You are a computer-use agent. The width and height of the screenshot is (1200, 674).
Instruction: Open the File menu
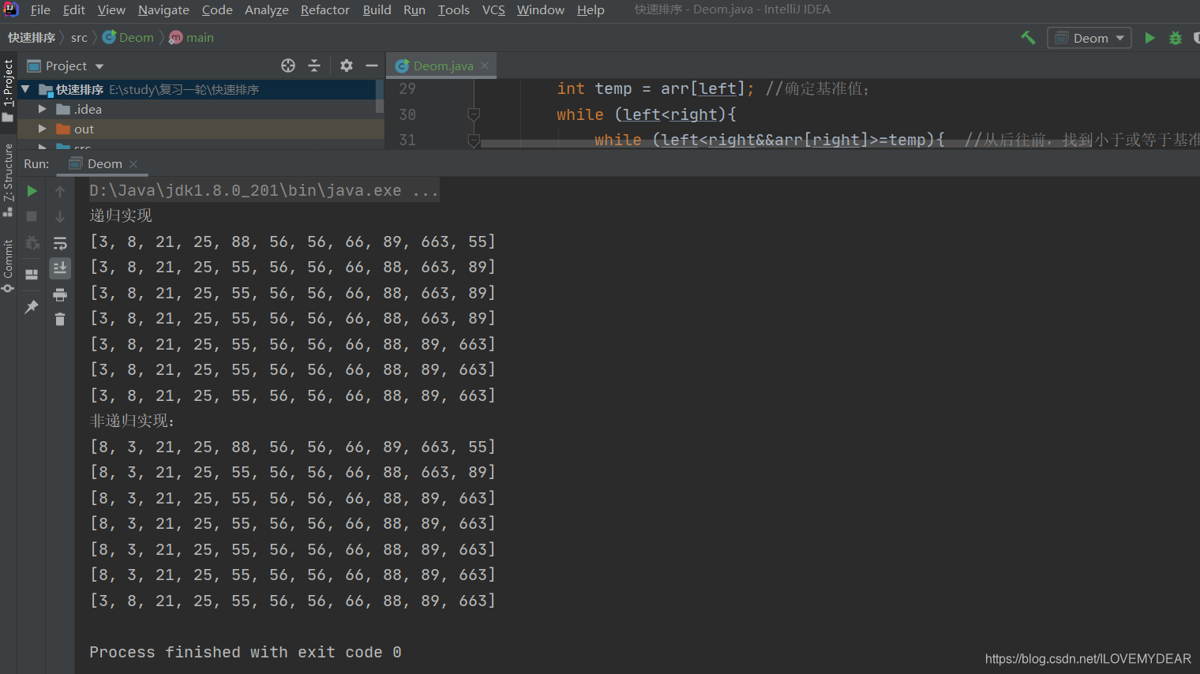click(x=40, y=9)
